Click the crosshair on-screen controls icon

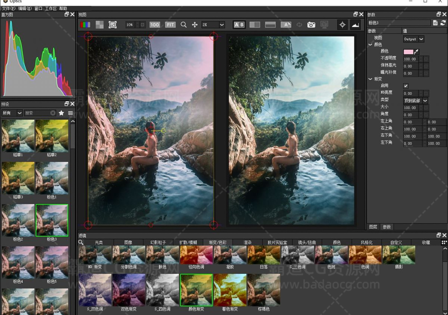tap(342, 25)
